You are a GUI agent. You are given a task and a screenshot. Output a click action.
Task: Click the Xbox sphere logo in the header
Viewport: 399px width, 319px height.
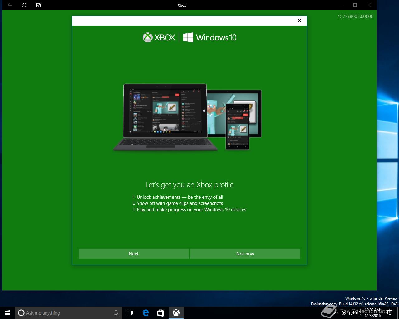[x=147, y=37]
